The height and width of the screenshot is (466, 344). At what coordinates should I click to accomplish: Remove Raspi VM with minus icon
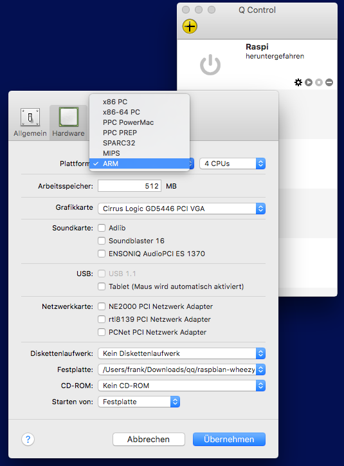[x=329, y=82]
